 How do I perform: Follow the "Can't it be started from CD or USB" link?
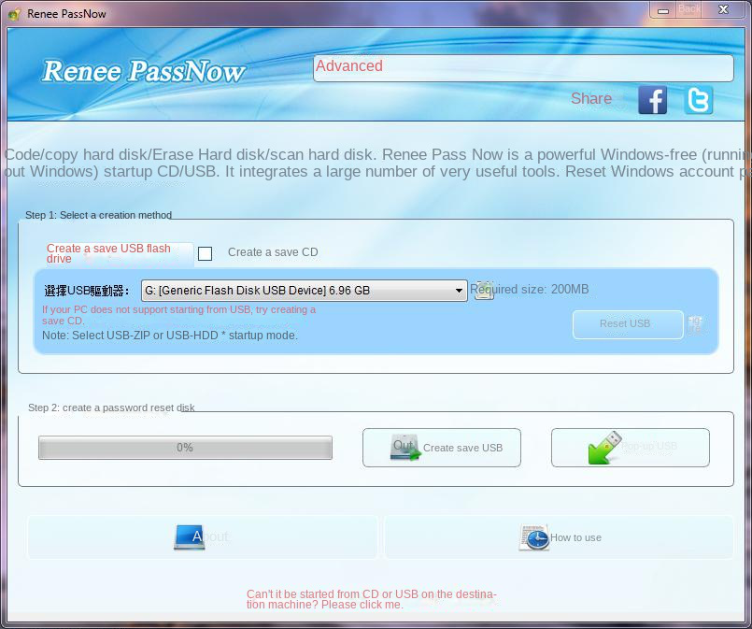[x=371, y=599]
